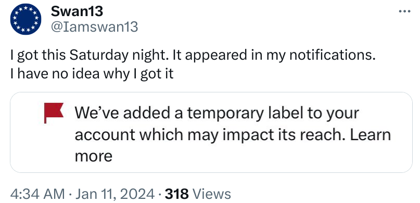Open the three-dot more options menu
Viewport: 420px width, 203px height.
404,11
